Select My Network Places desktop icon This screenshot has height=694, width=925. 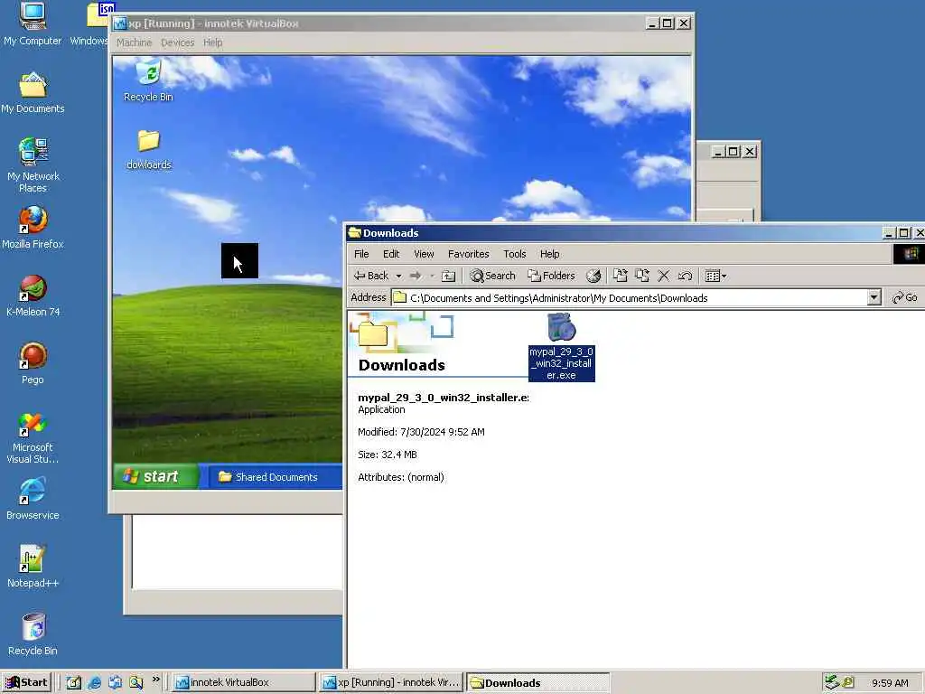coord(33,165)
